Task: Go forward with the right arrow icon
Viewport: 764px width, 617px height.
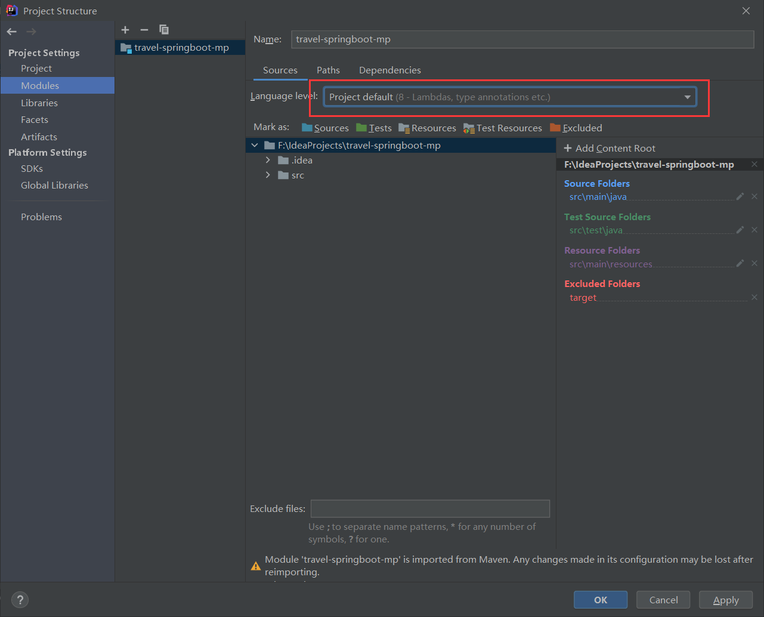Action: point(31,32)
